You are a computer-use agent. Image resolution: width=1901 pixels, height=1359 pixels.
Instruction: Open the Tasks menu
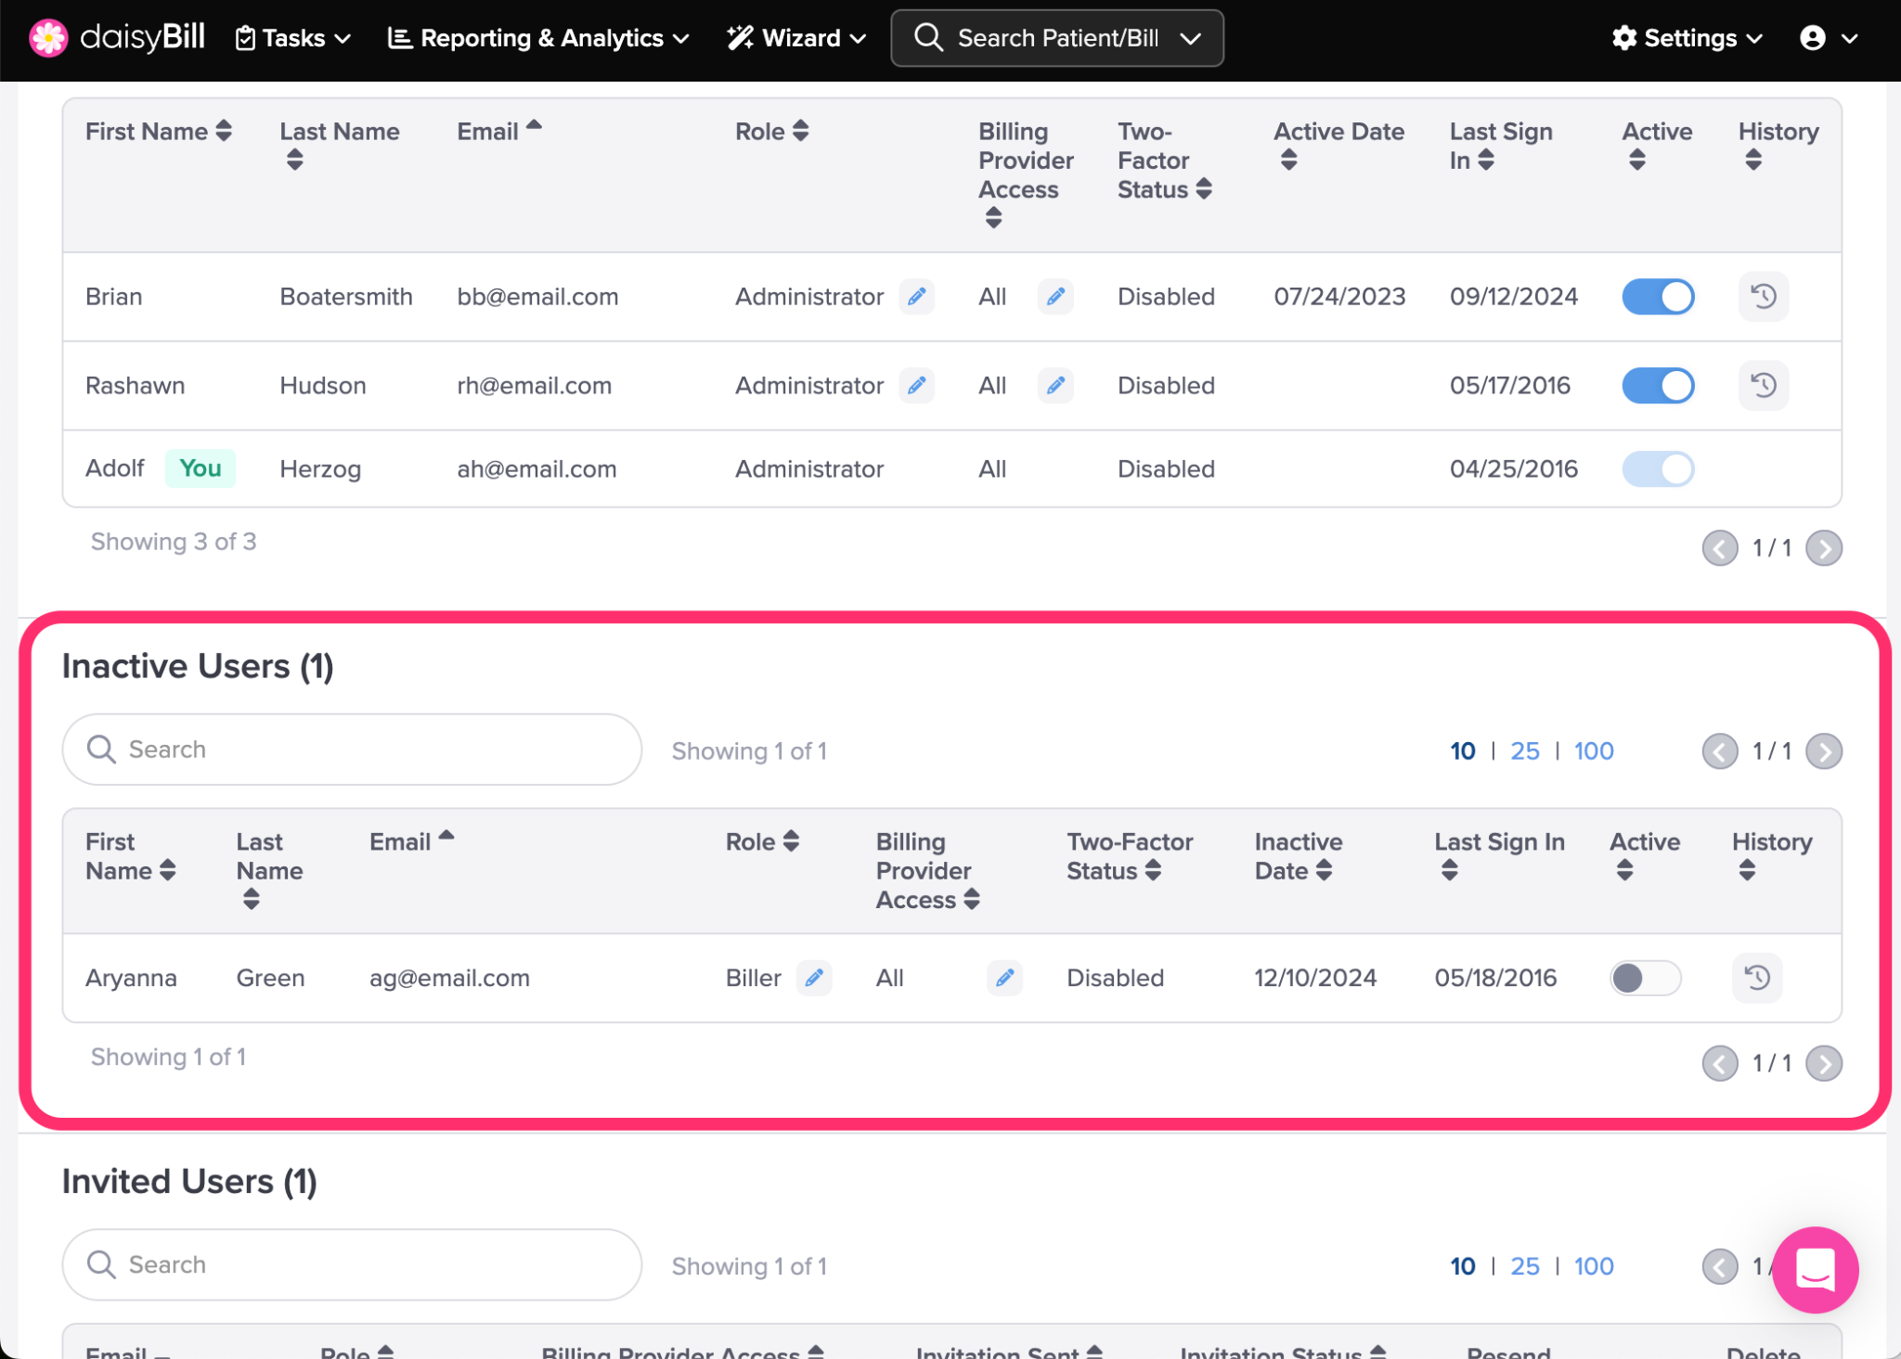pos(293,38)
